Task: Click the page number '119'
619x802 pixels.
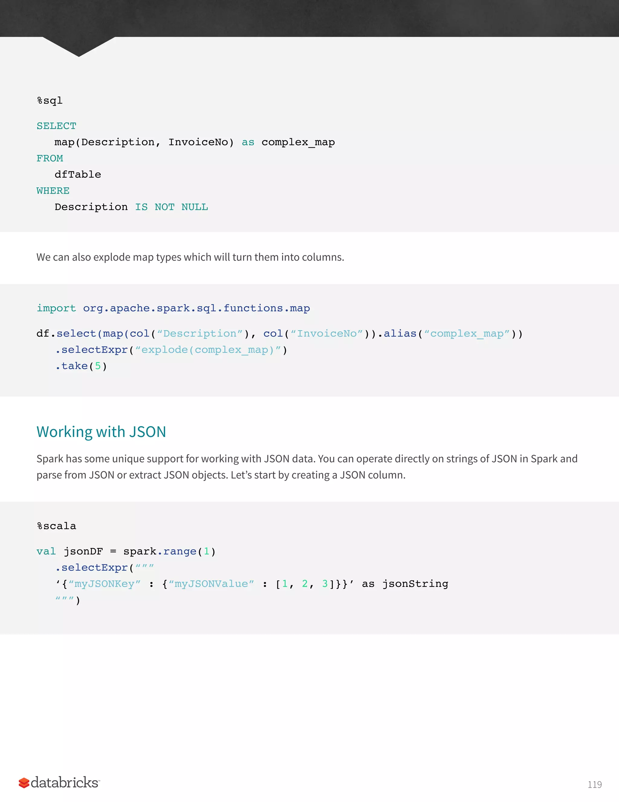Action: tap(595, 785)
